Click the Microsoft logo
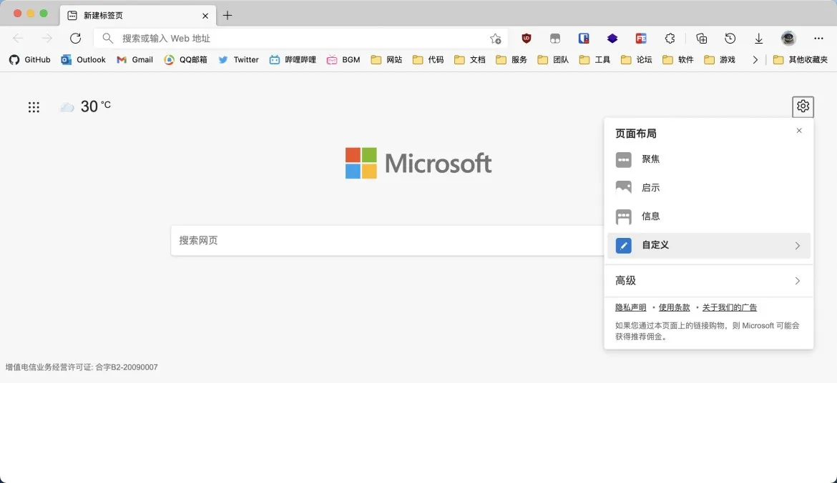 pyautogui.click(x=418, y=163)
